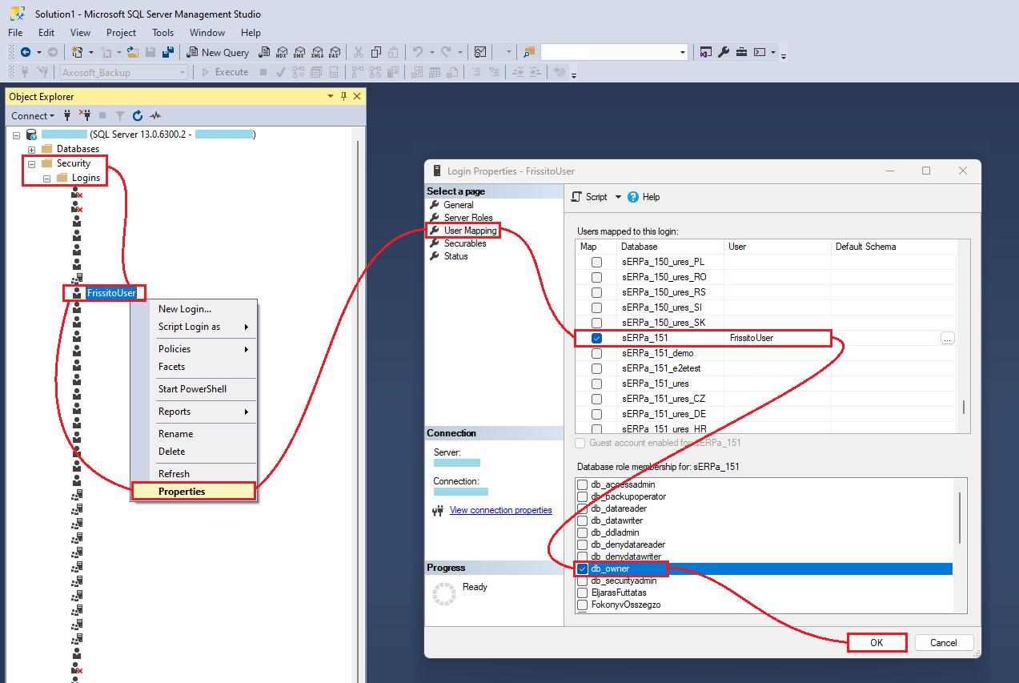This screenshot has height=683, width=1019.
Task: Click Object Explorer connect plug icon
Action: click(x=67, y=115)
